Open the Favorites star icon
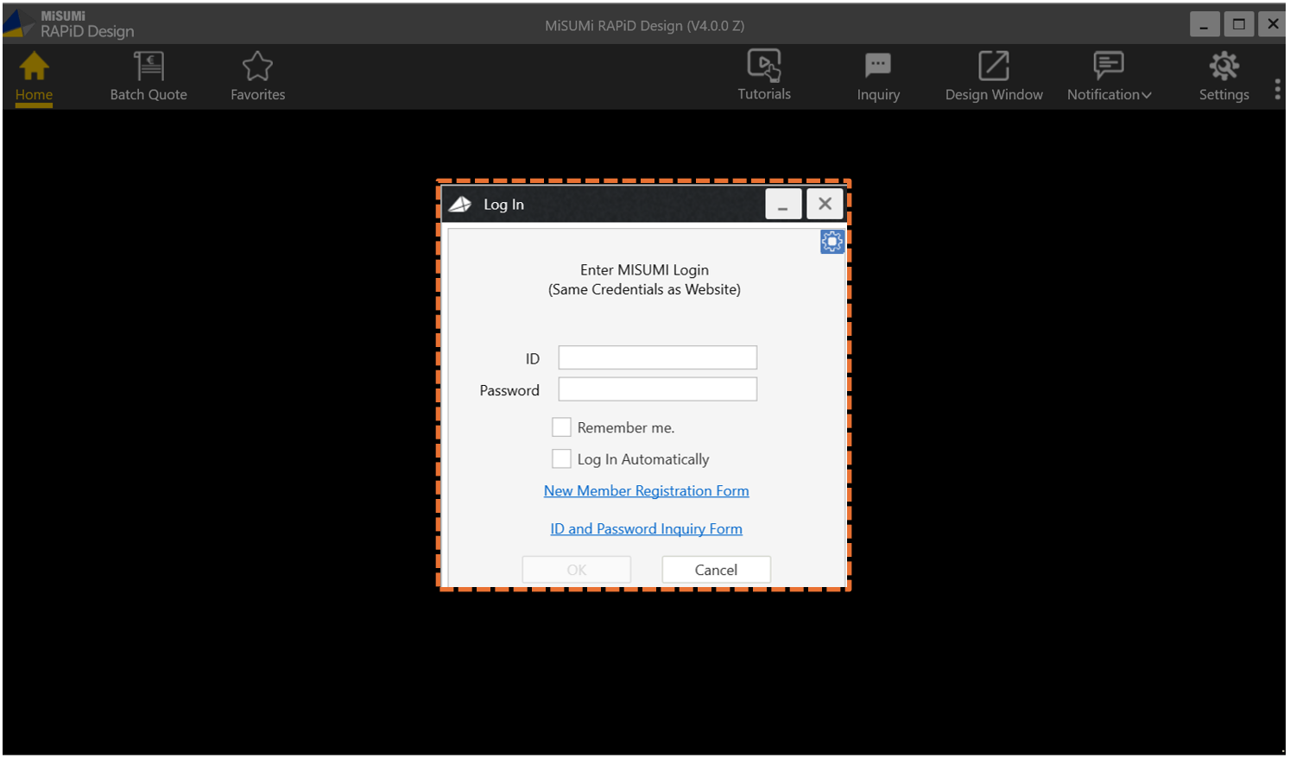This screenshot has height=758, width=1290. (257, 67)
